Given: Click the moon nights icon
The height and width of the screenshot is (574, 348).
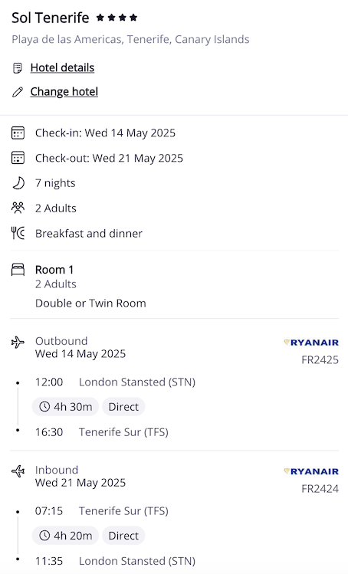Looking at the screenshot, I should 18,182.
